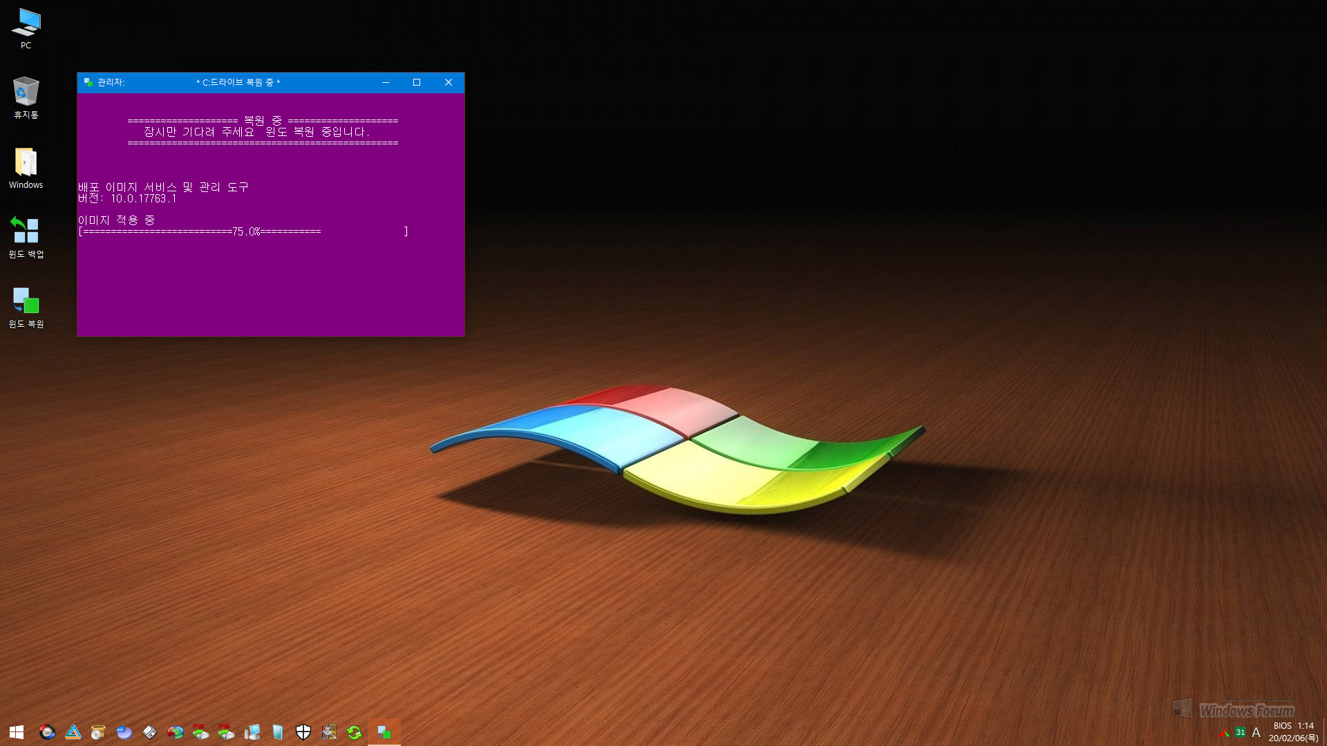The width and height of the screenshot is (1327, 746).
Task: Click the red-blue disc backup taskbar icon
Action: click(x=47, y=732)
